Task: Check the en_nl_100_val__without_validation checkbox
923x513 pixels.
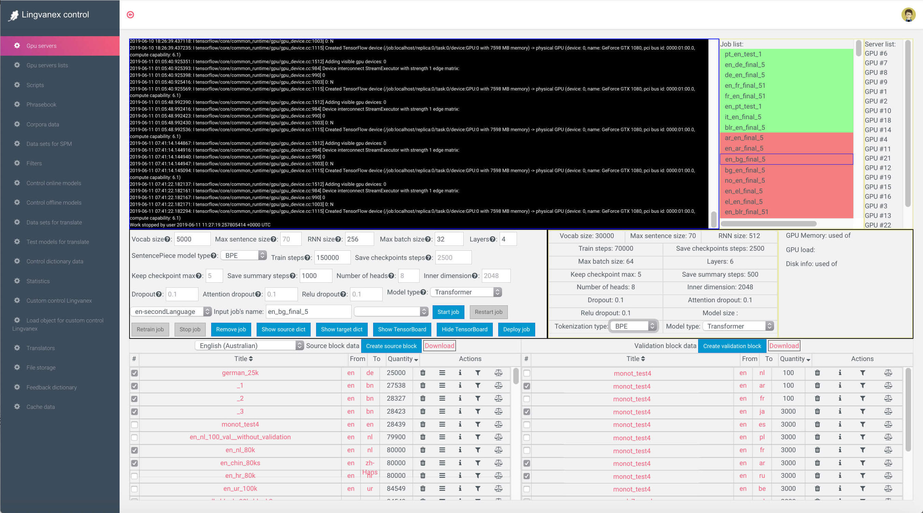Action: 134,437
